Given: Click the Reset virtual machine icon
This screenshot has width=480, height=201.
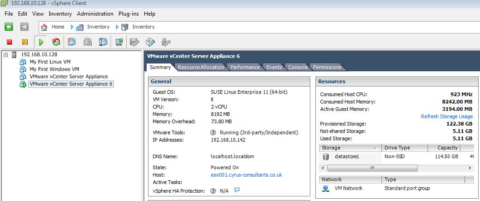Looking at the screenshot, I should 56,42.
